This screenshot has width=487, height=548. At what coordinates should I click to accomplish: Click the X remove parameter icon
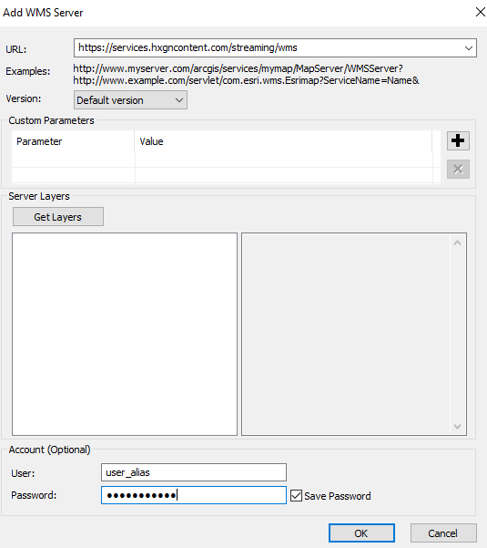click(x=458, y=170)
